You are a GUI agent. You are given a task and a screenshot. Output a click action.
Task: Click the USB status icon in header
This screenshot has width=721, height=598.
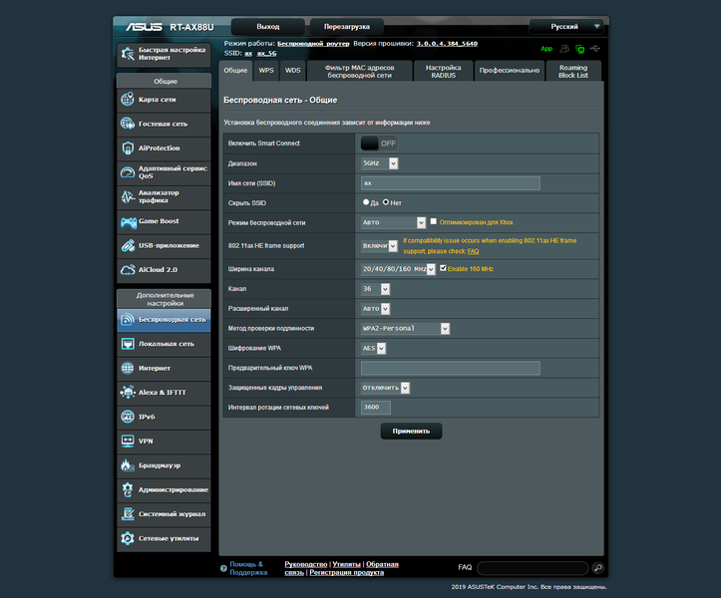595,48
